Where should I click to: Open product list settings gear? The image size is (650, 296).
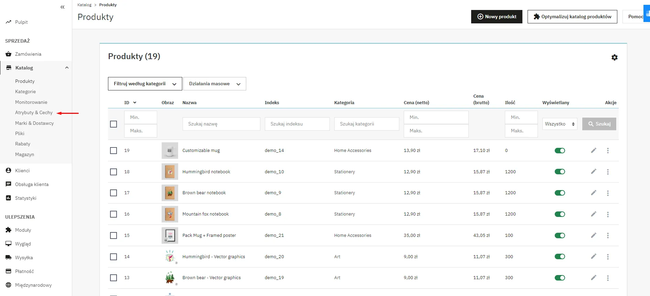pos(614,57)
